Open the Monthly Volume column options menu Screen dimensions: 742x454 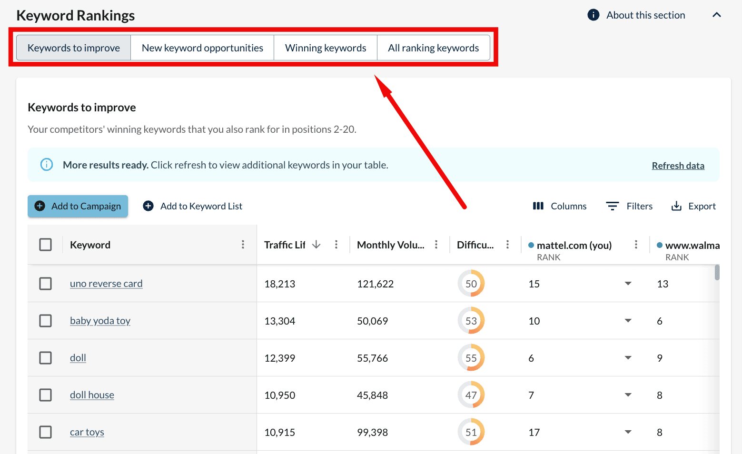pyautogui.click(x=436, y=245)
